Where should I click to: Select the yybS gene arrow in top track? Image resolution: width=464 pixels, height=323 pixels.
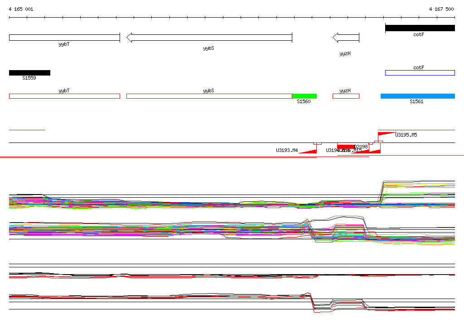click(x=208, y=38)
